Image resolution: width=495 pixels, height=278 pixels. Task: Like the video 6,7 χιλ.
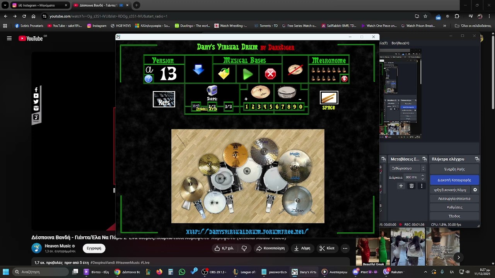pyautogui.click(x=224, y=248)
